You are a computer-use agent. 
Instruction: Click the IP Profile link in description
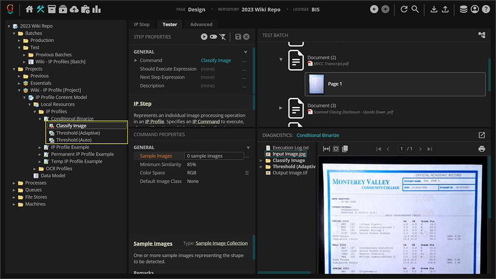tap(154, 121)
